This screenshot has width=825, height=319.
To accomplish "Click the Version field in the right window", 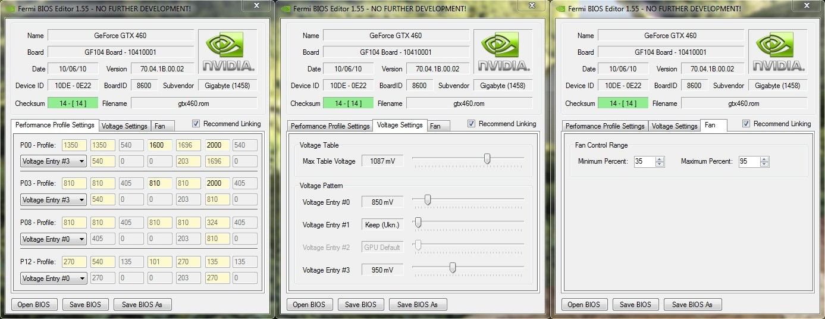I will [x=713, y=69].
